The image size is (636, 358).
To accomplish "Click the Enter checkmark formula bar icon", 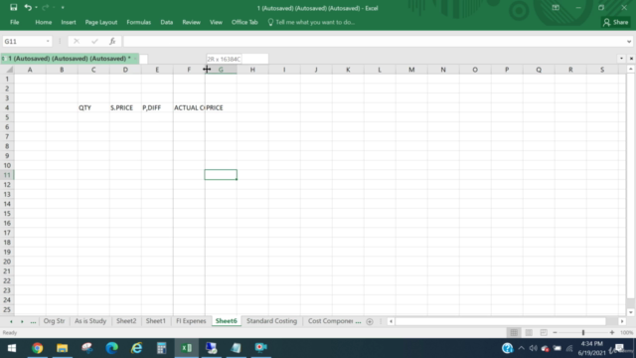I will [94, 42].
